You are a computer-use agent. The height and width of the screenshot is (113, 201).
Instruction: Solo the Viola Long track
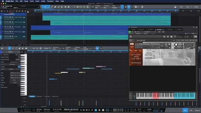tap(8, 32)
